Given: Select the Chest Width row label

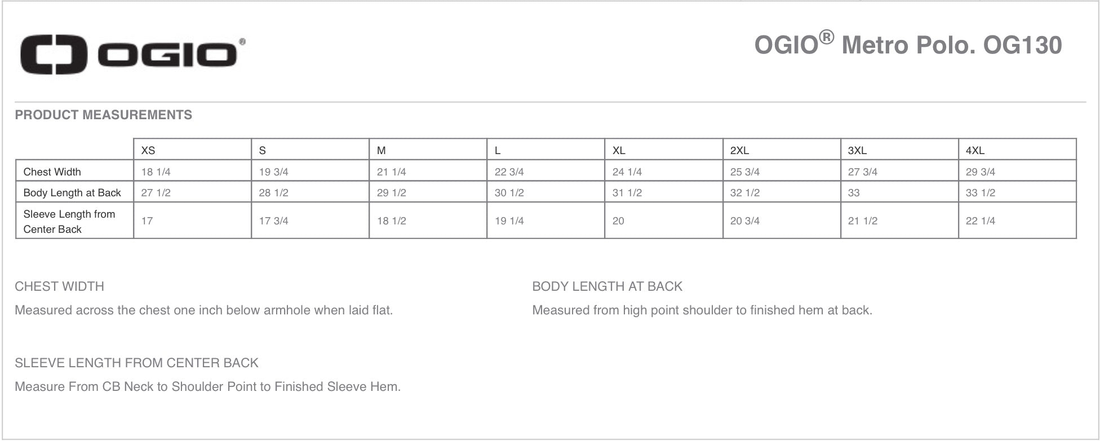Looking at the screenshot, I should click(52, 172).
